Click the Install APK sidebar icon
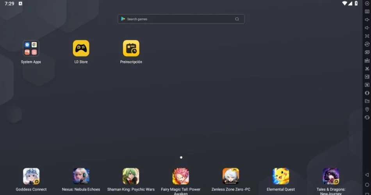371x195 pixels. (x=367, y=60)
